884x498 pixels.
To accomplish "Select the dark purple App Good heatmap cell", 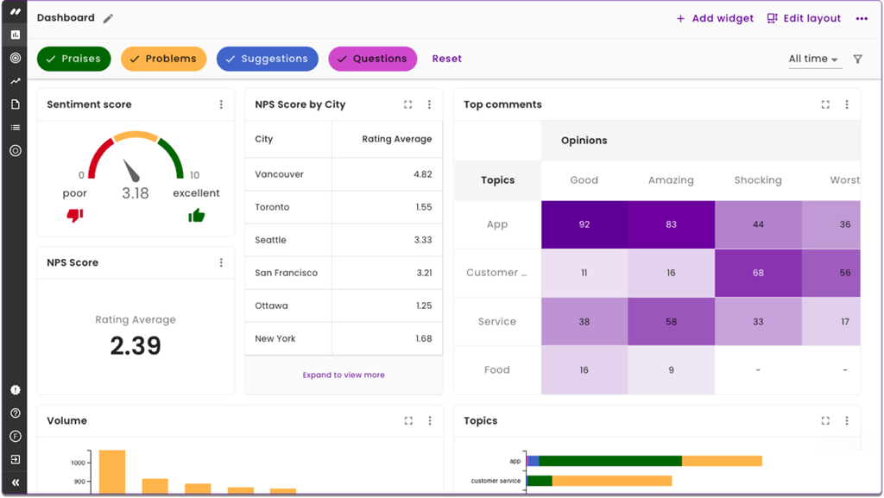I will coord(584,224).
